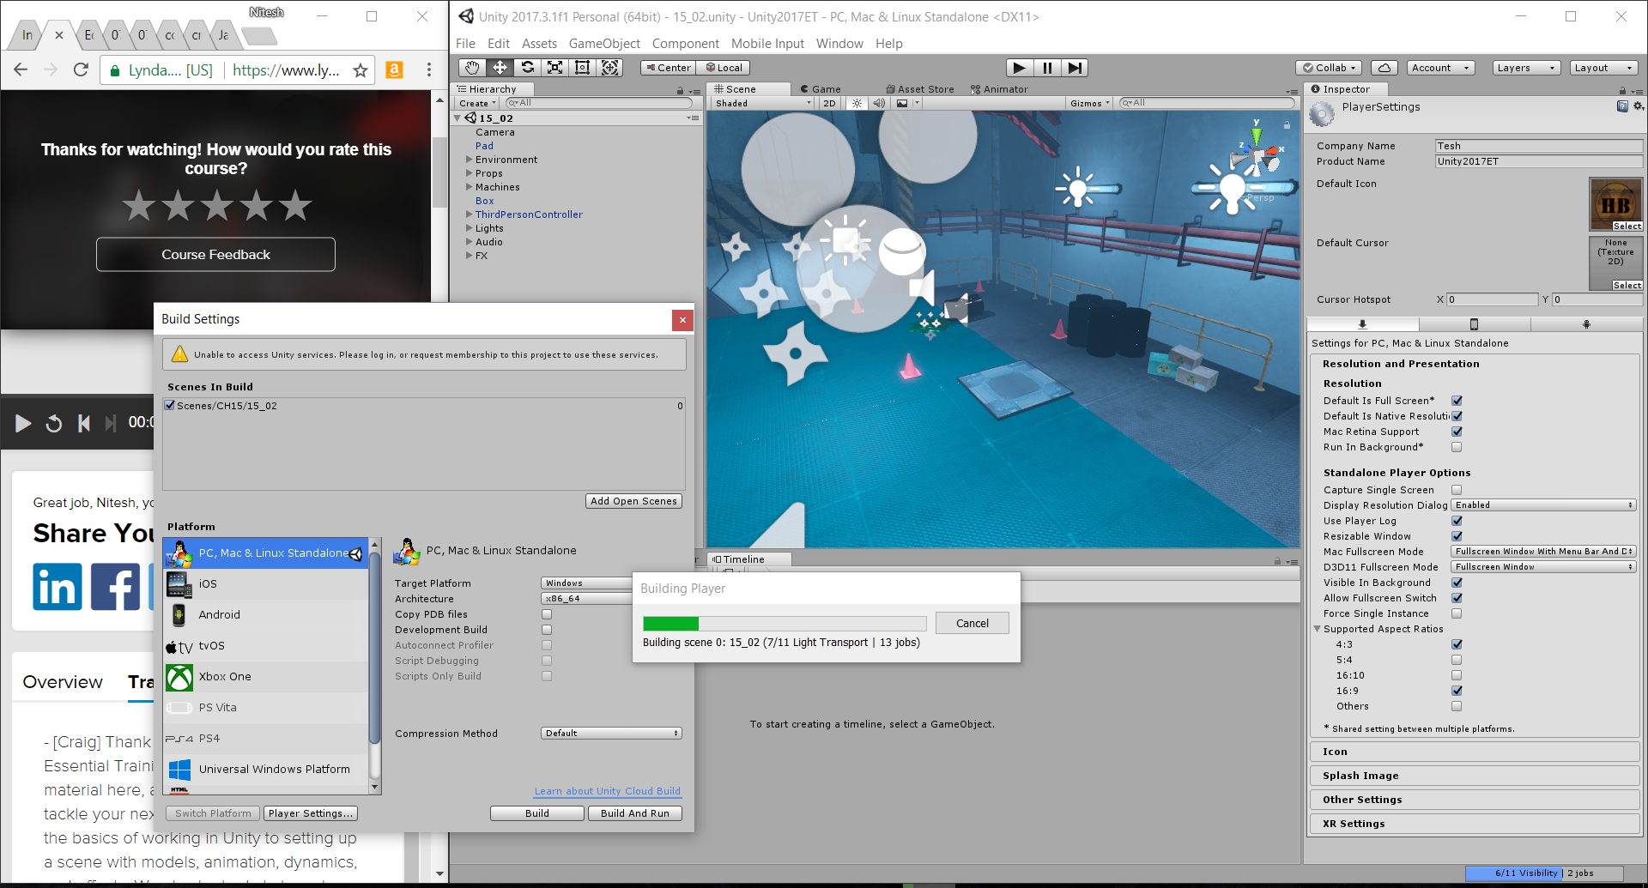Select mobile device platform settings tab
The width and height of the screenshot is (1648, 888).
pyautogui.click(x=1474, y=324)
